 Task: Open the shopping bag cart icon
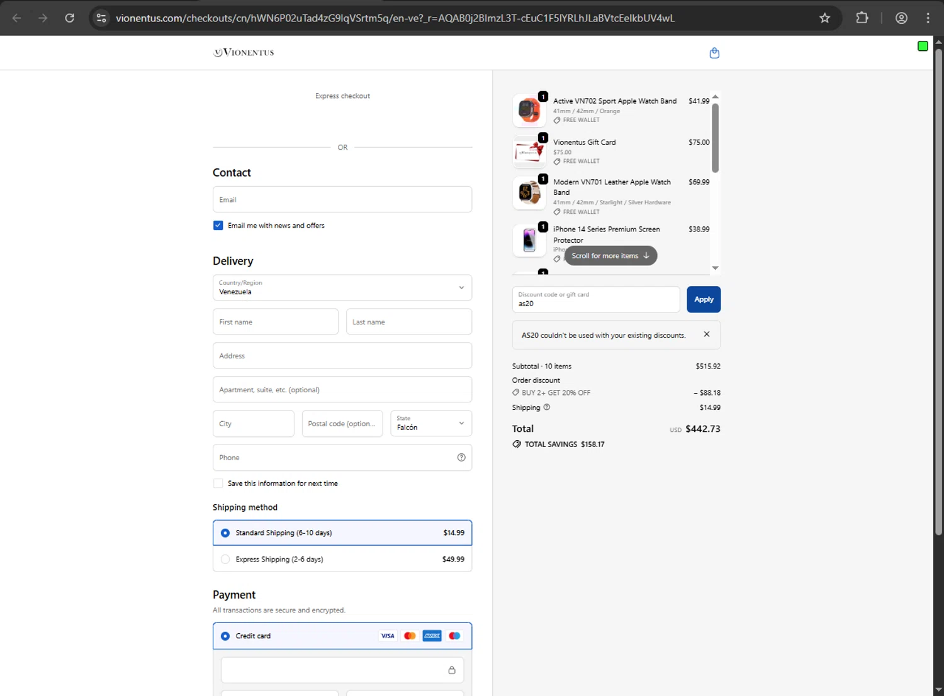tap(714, 53)
